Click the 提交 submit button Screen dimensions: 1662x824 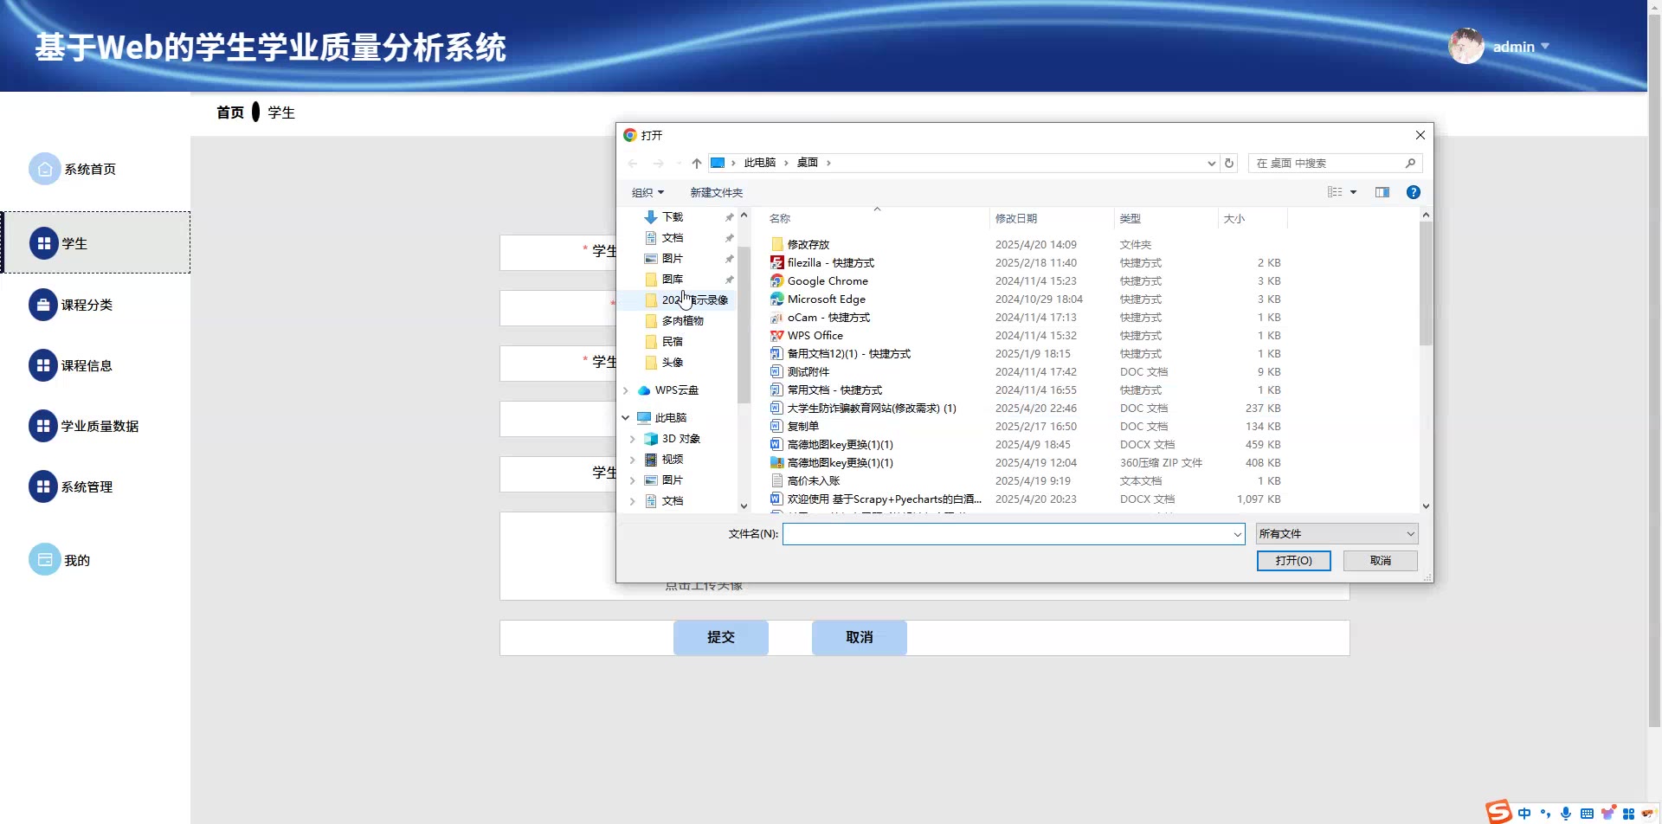click(720, 637)
